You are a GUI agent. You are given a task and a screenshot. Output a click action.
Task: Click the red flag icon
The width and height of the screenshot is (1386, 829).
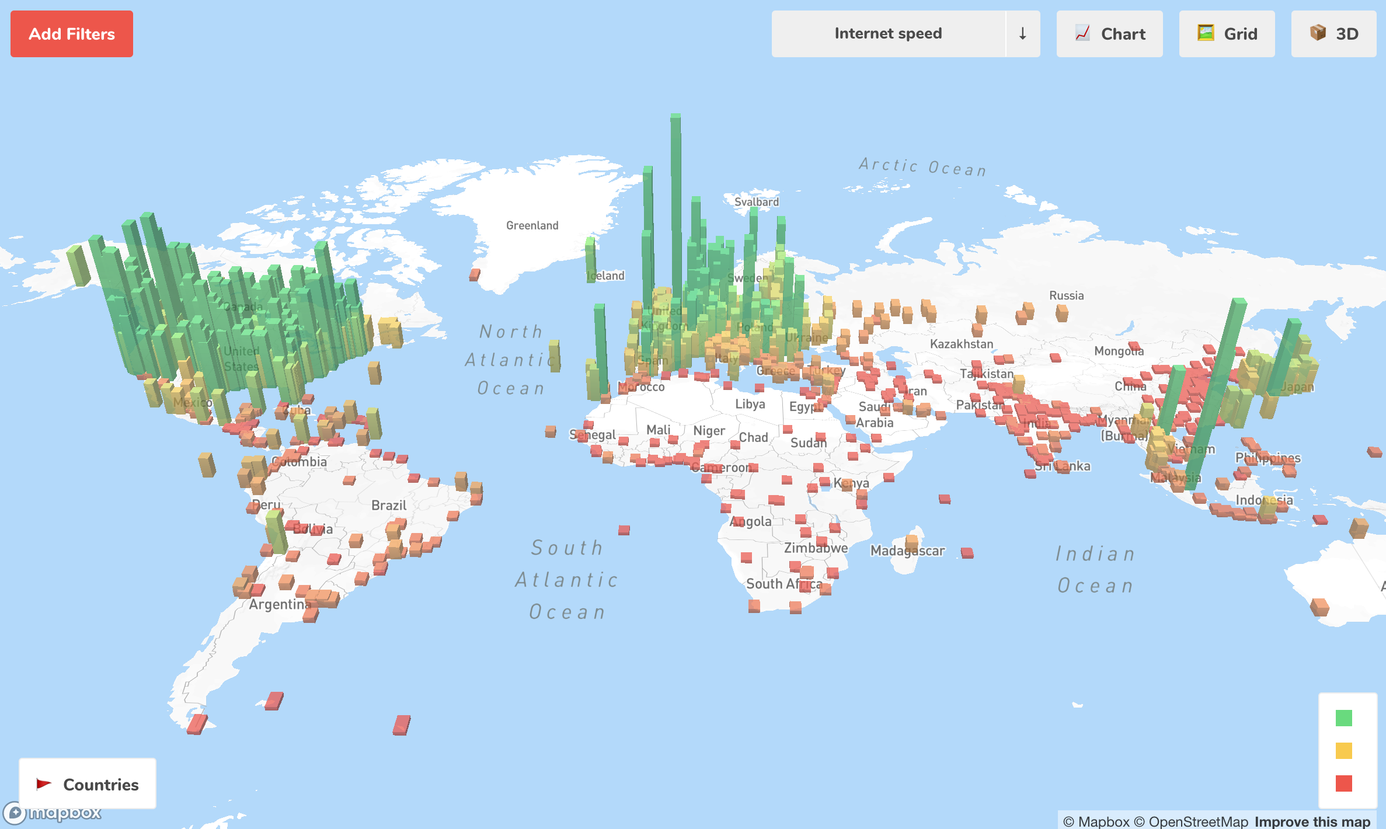pos(44,783)
